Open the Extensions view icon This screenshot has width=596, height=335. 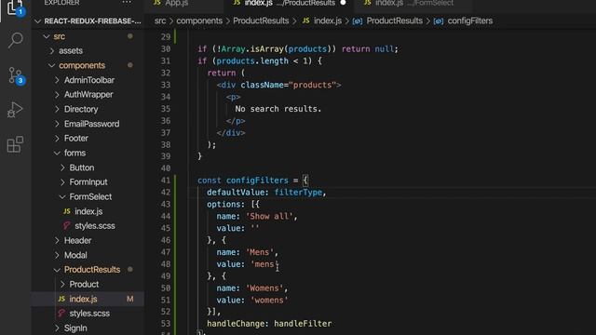click(15, 144)
